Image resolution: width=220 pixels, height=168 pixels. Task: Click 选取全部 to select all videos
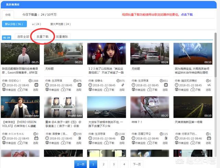coord(23,37)
